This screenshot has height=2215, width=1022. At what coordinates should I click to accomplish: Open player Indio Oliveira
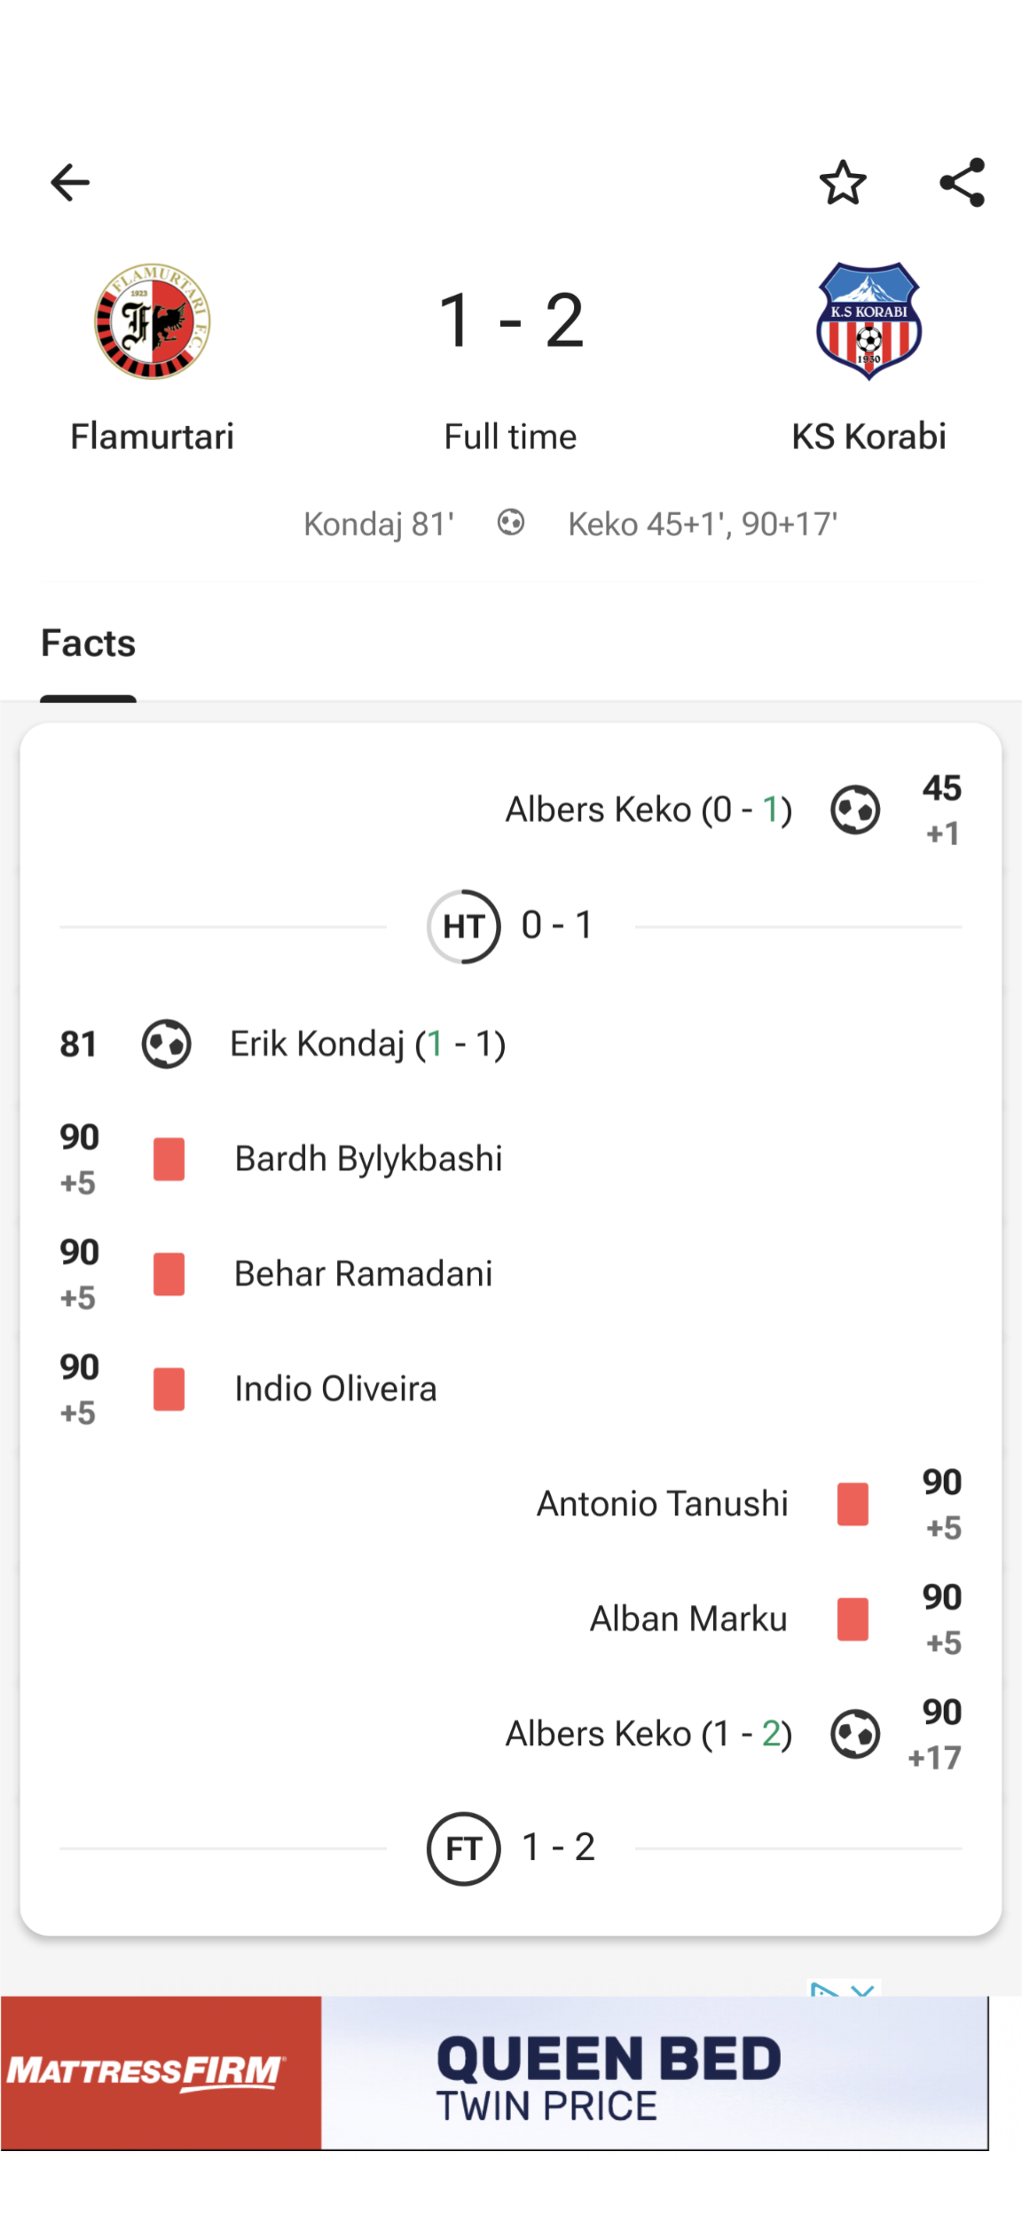[335, 1389]
